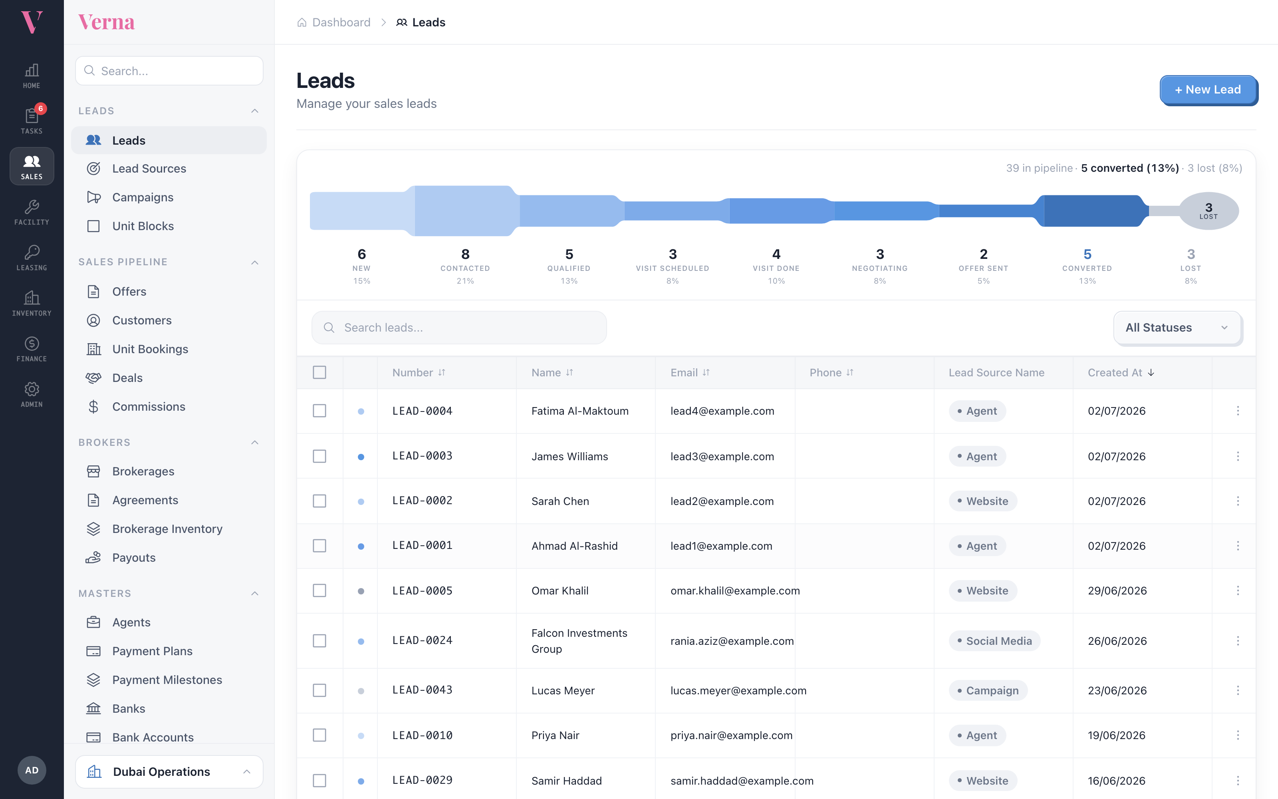Open Deals handshake icon item
This screenshot has width=1278, height=799.
[x=169, y=378]
